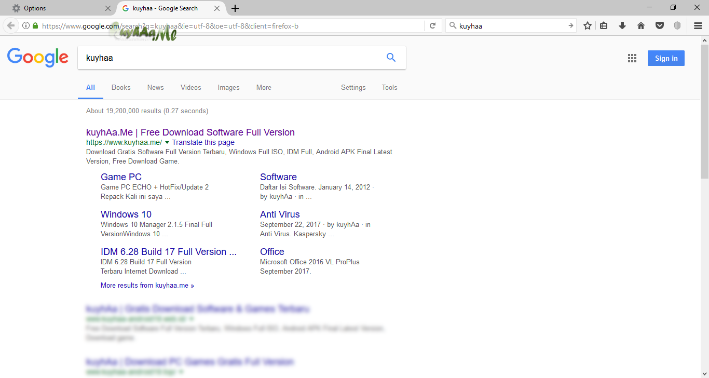The height and width of the screenshot is (378, 709).
Task: Click the green secure padlock icon
Action: pyautogui.click(x=35, y=25)
